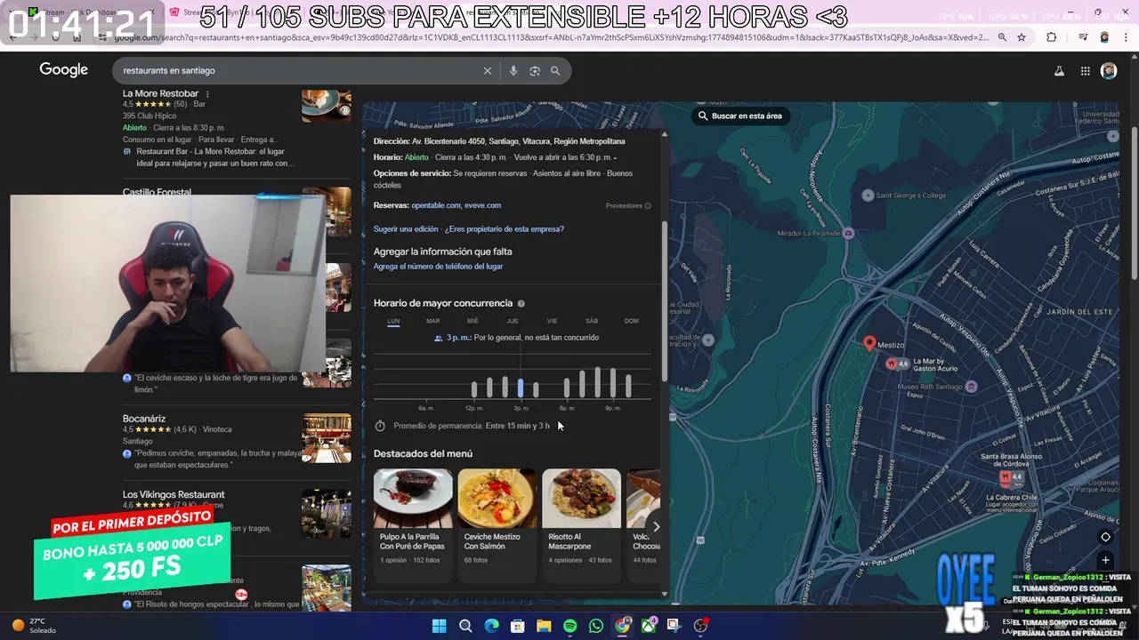
Task: Open Chrome media controls icon
Action: [x=1083, y=37]
